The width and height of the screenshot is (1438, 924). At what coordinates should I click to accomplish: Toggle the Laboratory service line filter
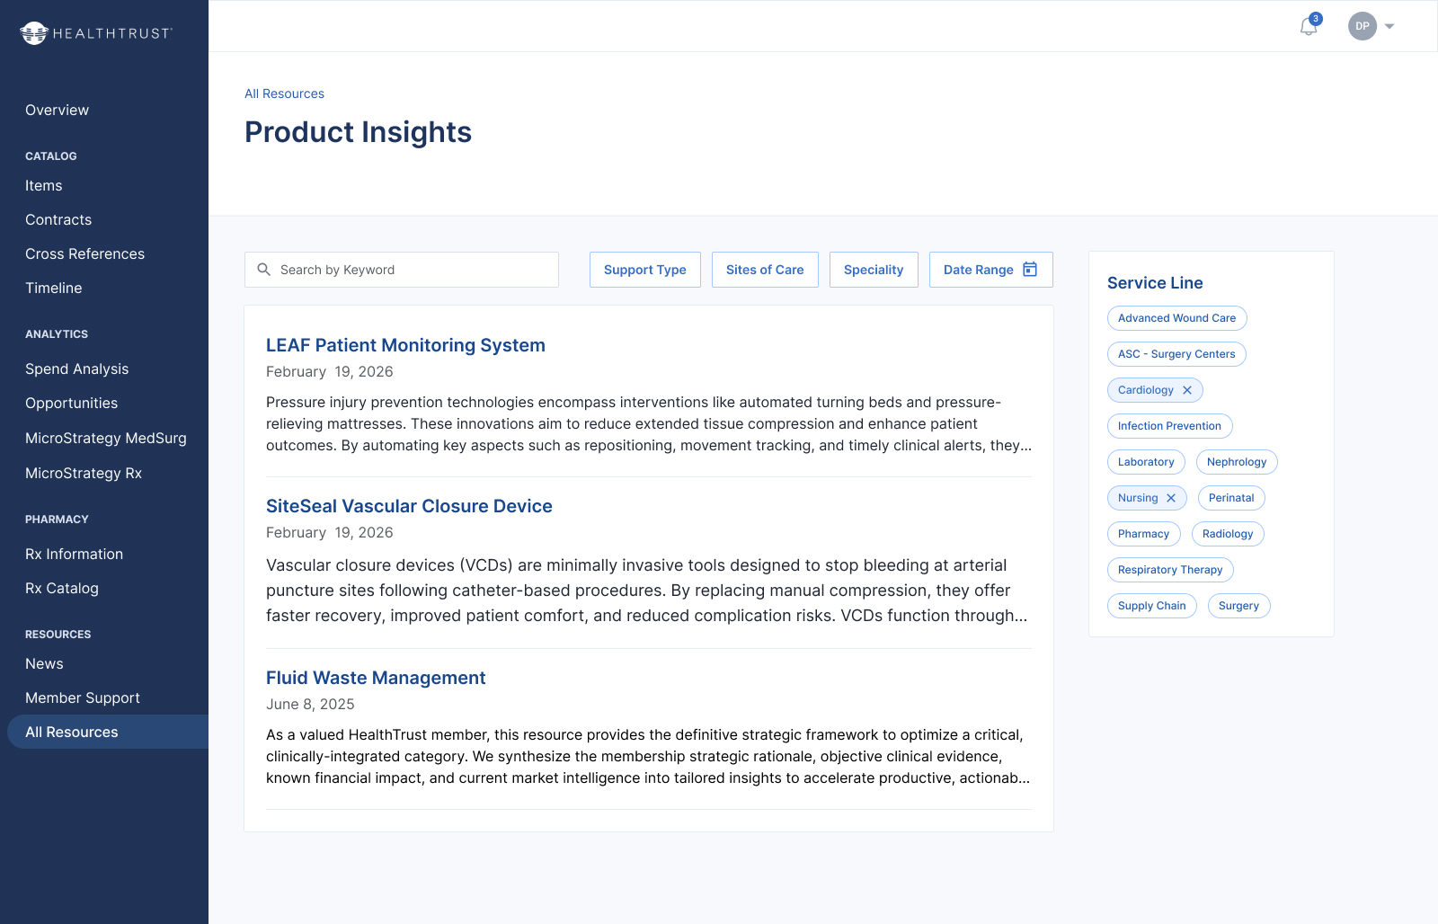pyautogui.click(x=1146, y=461)
